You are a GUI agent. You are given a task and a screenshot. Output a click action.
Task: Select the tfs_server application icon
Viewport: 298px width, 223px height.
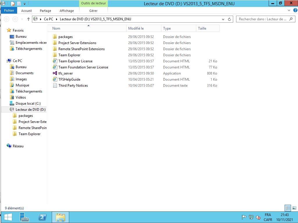point(55,73)
